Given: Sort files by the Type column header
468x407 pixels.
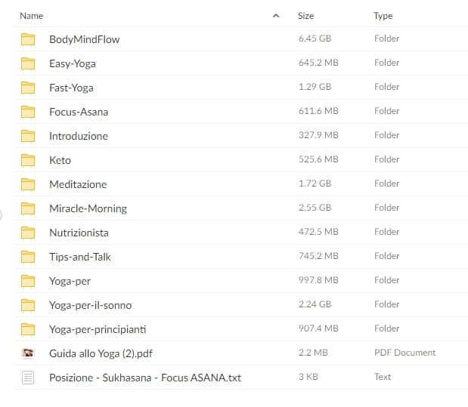Looking at the screenshot, I should click(383, 16).
